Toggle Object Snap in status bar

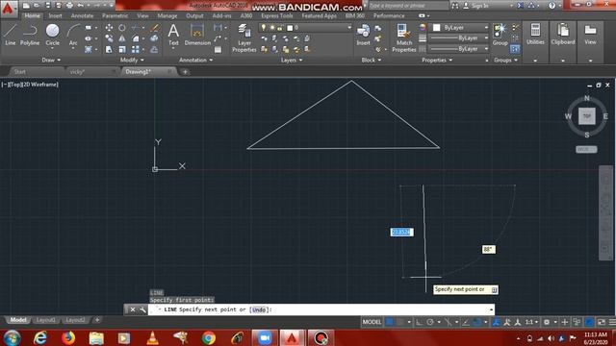point(477,322)
